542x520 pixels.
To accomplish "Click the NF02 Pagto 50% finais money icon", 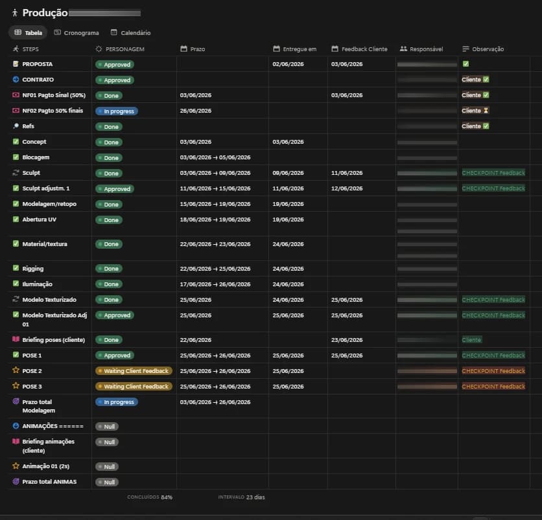I will point(16,111).
